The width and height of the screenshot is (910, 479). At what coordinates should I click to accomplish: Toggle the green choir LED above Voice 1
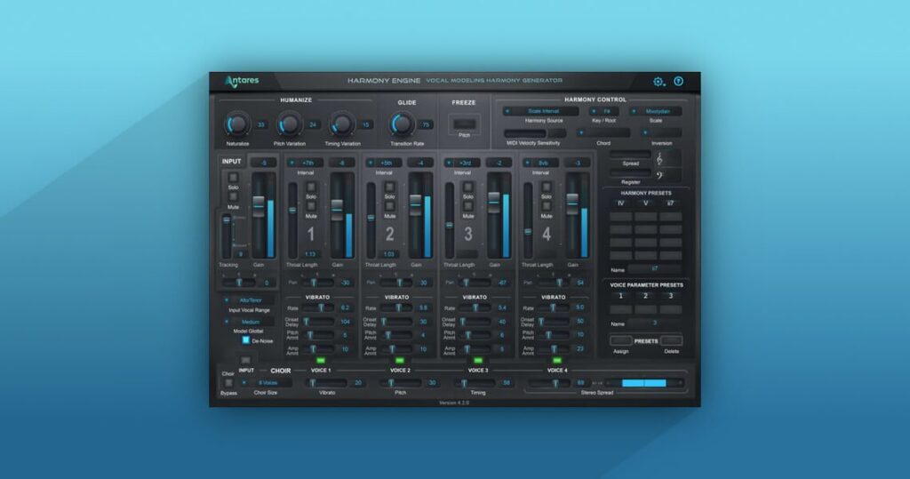[x=321, y=361]
